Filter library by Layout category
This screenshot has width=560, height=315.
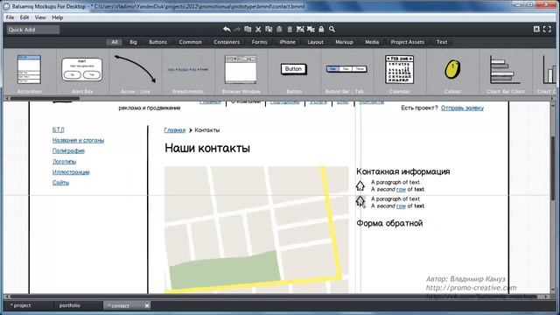pos(315,42)
